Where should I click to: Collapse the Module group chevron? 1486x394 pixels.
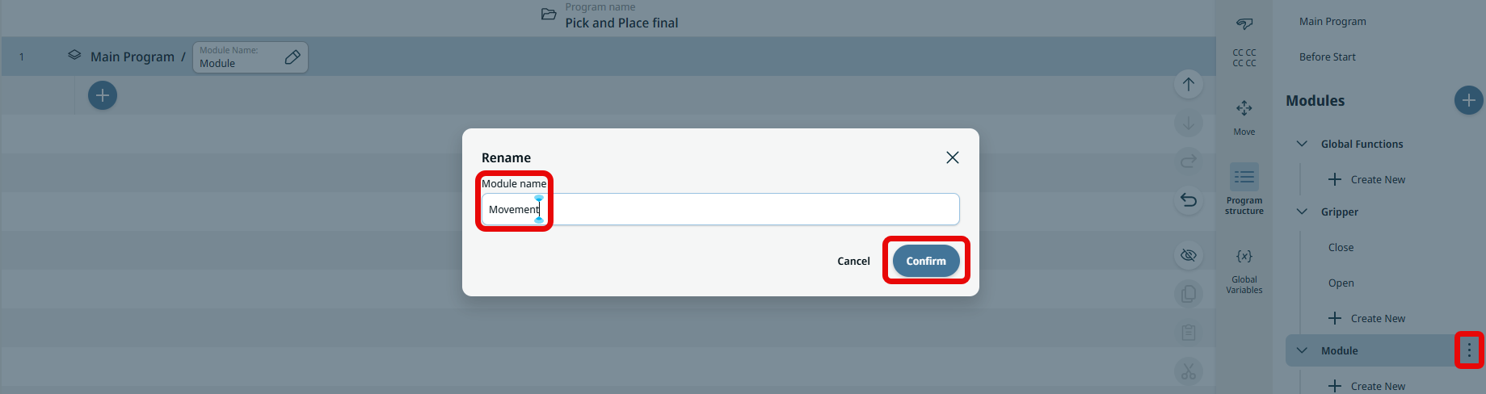pyautogui.click(x=1302, y=350)
